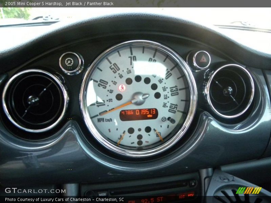Viewport: 271px width, 203px height.
Task: Tap the MPH km/h label
Action: pos(105,120)
